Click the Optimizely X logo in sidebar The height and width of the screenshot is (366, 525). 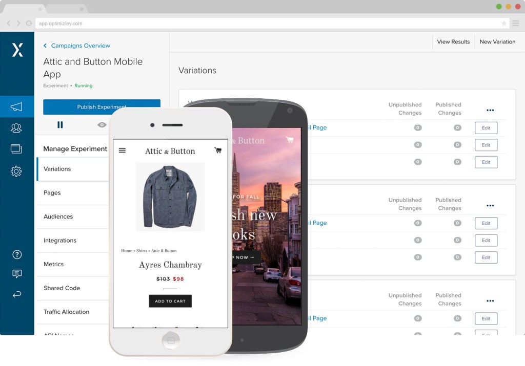tap(17, 50)
